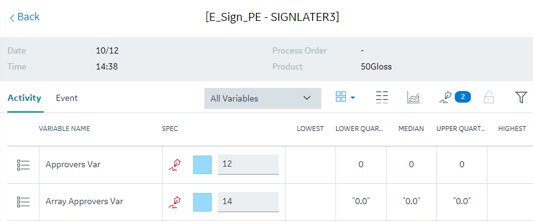Go back using the Back link
The height and width of the screenshot is (222, 533).
point(25,17)
